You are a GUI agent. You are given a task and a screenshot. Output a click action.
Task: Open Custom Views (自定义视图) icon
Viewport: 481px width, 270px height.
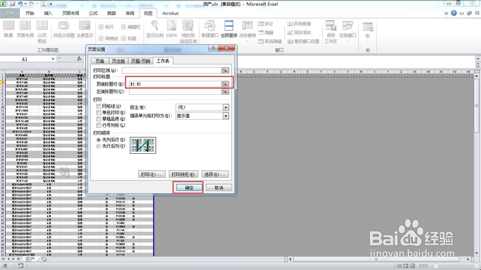(x=64, y=26)
